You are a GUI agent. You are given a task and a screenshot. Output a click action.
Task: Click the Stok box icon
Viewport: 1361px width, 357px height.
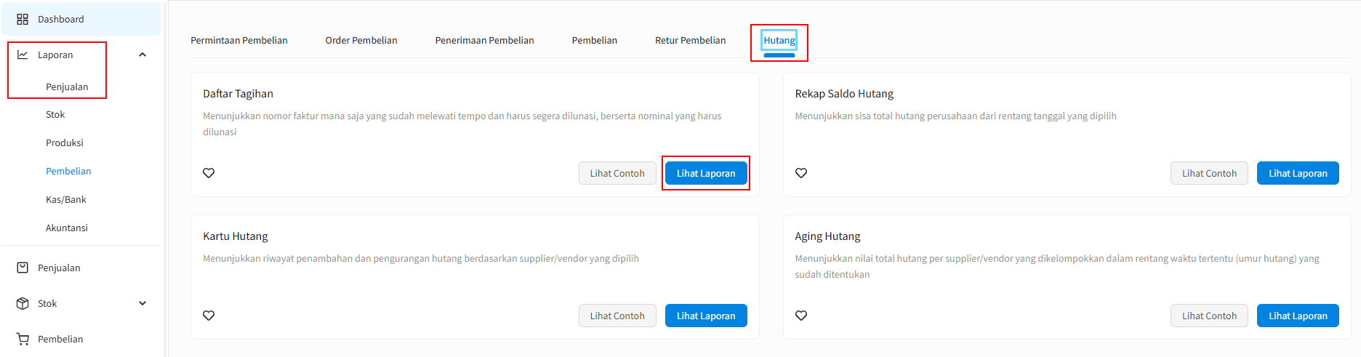point(23,303)
